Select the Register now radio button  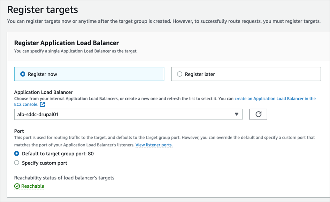click(x=23, y=74)
